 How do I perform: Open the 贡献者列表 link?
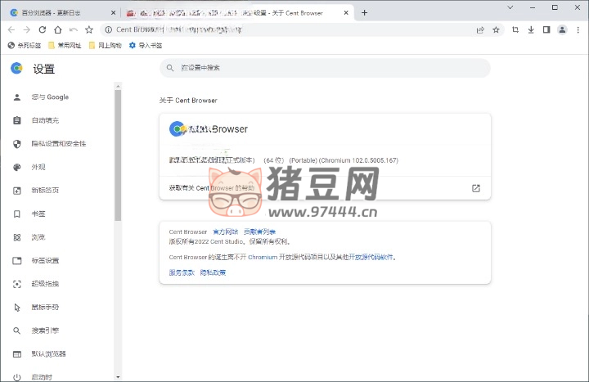coord(259,231)
